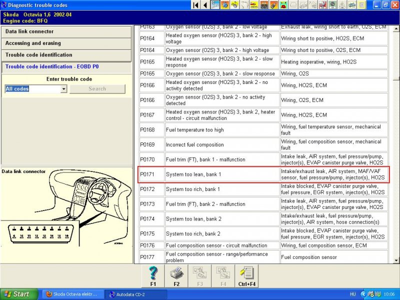This screenshot has height=300, width=400.
Task: Click the scrollbar thumb of the code list
Action: pyautogui.click(x=396, y=78)
